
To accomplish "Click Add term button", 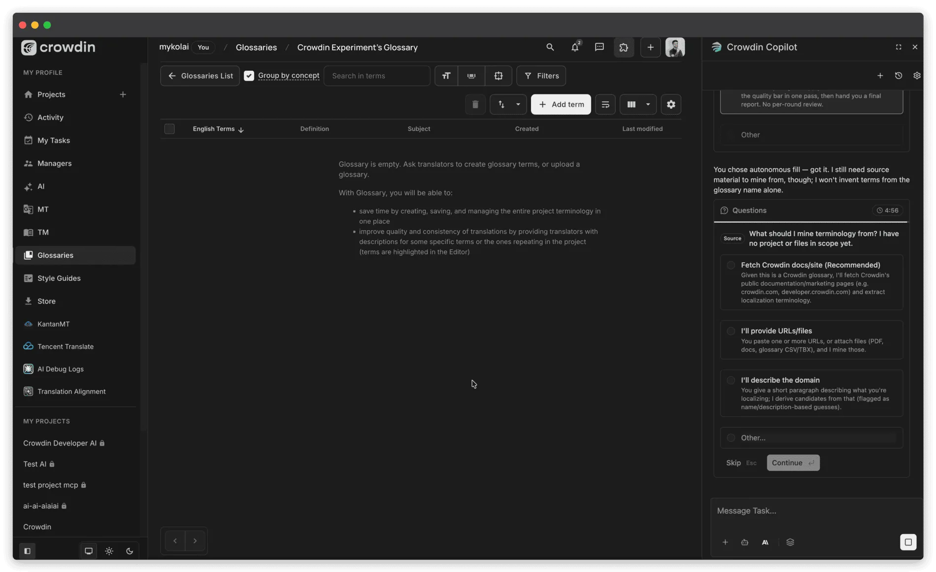I will [561, 104].
